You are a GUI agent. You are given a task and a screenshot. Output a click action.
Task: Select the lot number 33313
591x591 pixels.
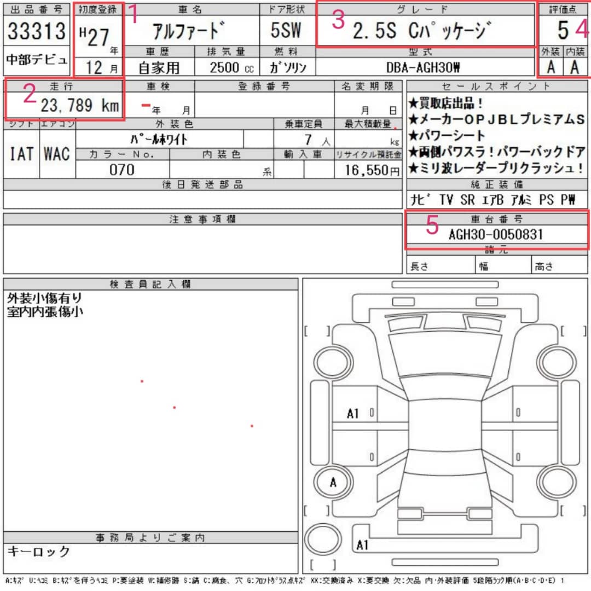coord(36,32)
